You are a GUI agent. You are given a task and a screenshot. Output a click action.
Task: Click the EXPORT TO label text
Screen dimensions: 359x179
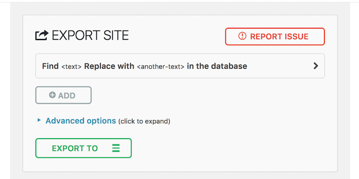[x=75, y=148]
